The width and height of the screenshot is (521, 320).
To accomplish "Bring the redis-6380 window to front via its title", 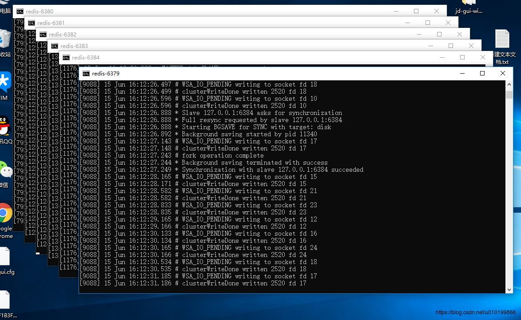I will (x=39, y=12).
